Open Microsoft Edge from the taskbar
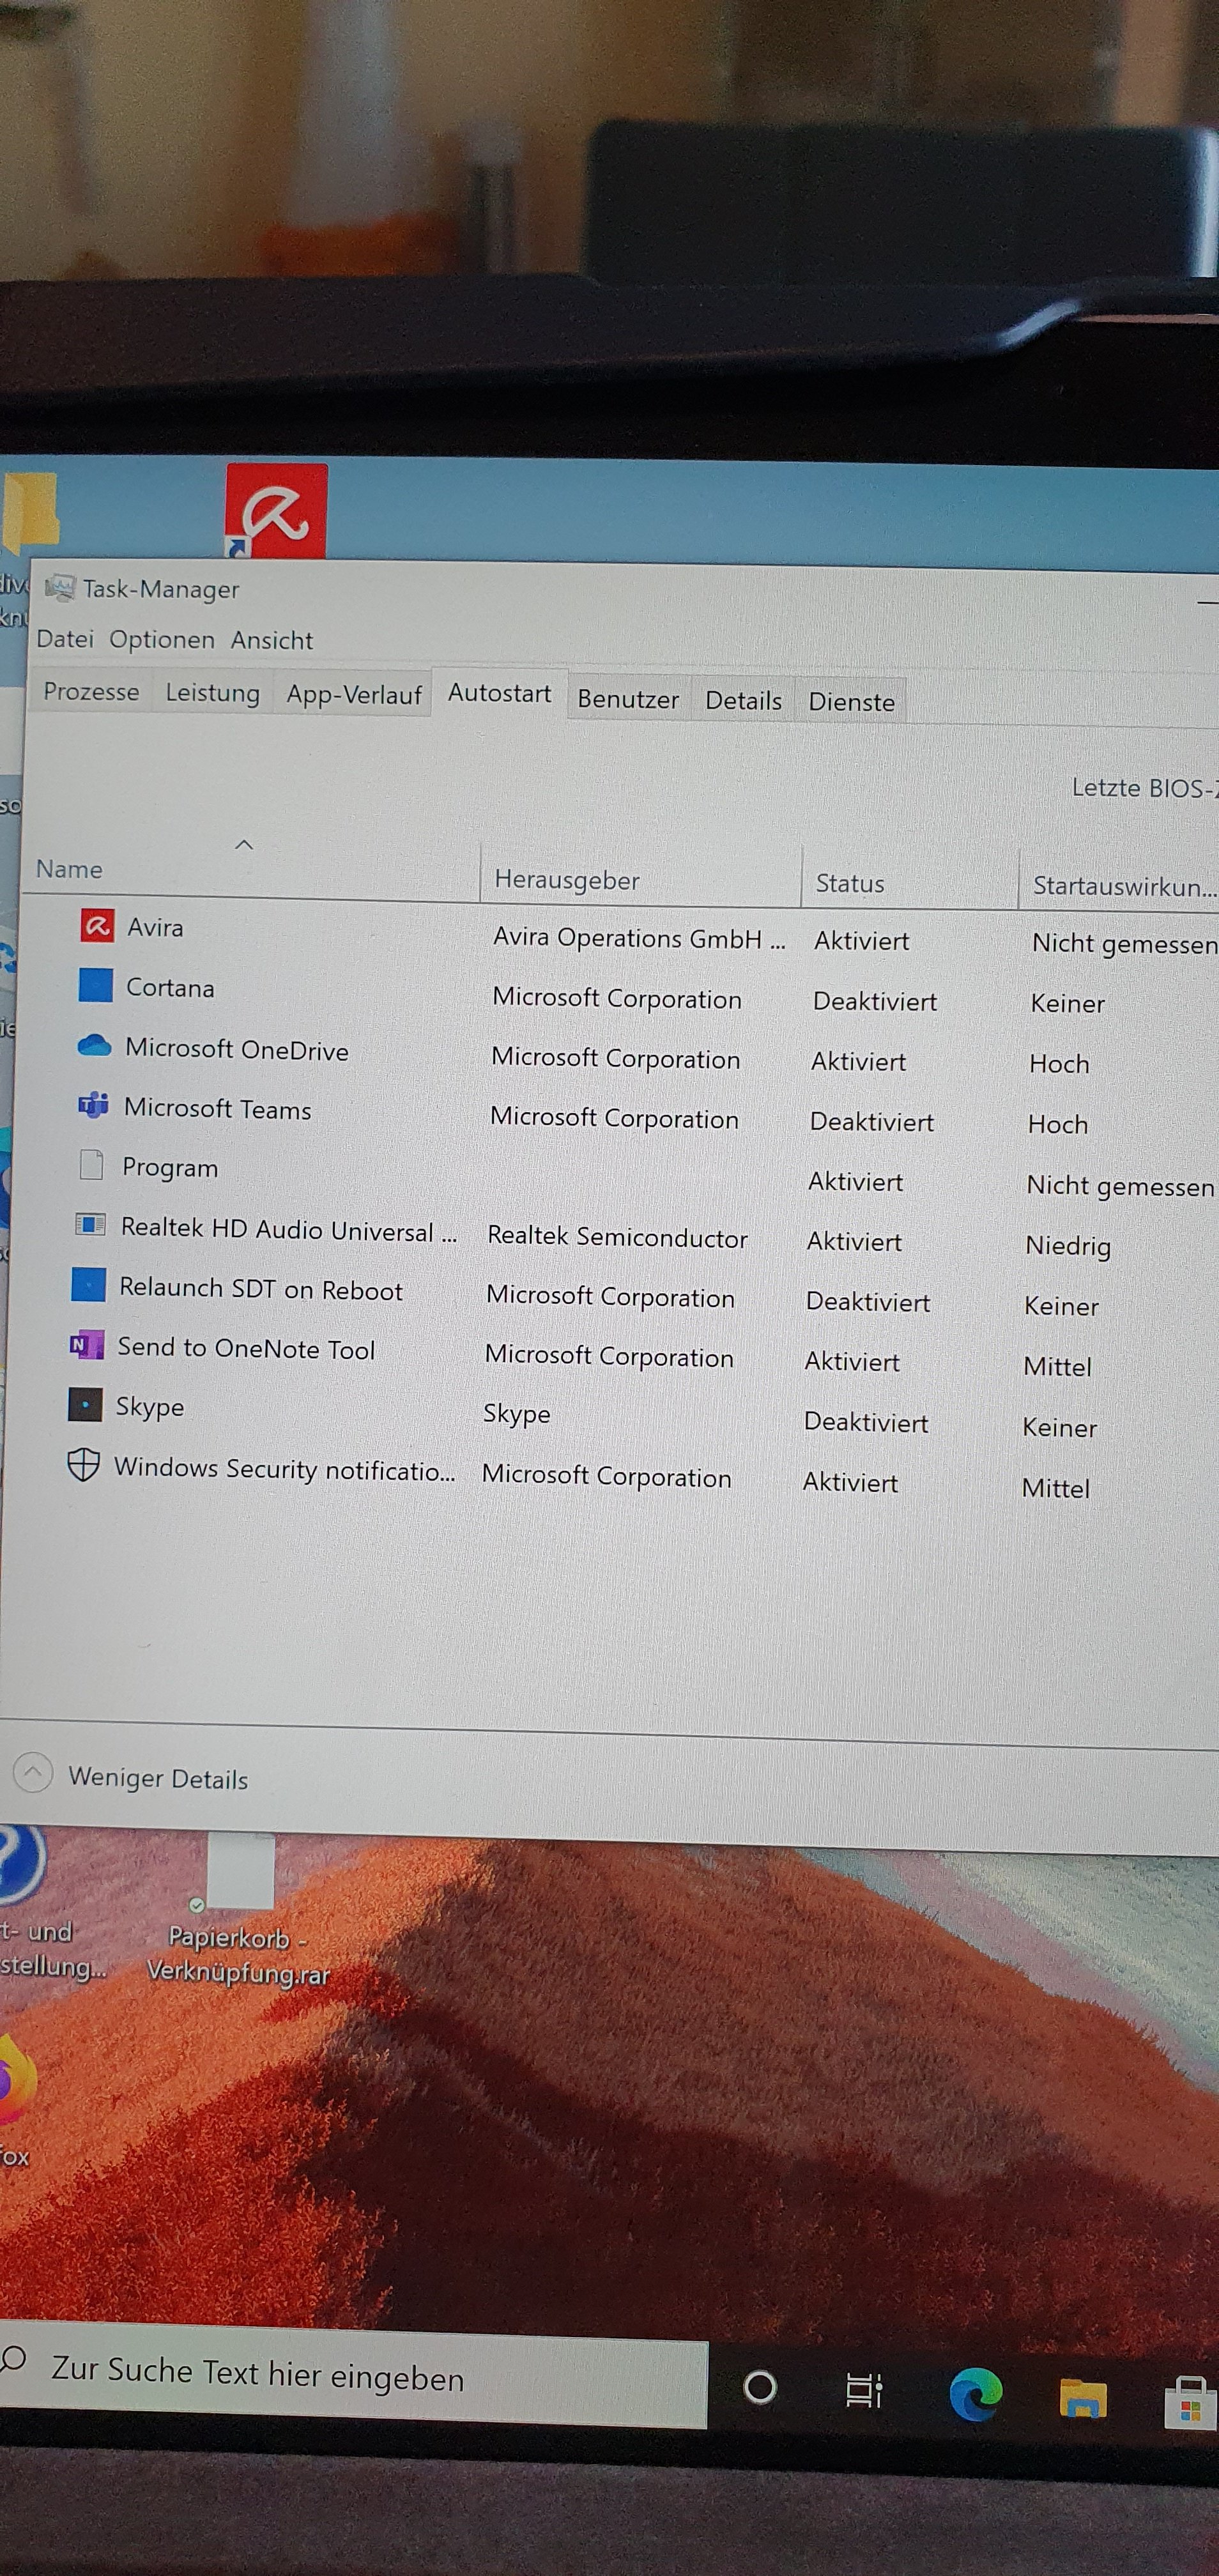Screen dimensions: 1219x2576 pos(975,2394)
